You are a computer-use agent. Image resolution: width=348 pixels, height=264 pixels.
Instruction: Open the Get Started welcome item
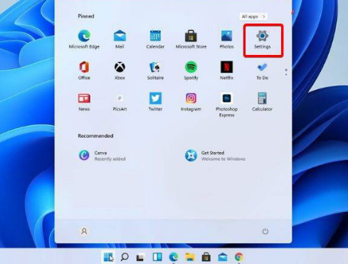(215, 156)
